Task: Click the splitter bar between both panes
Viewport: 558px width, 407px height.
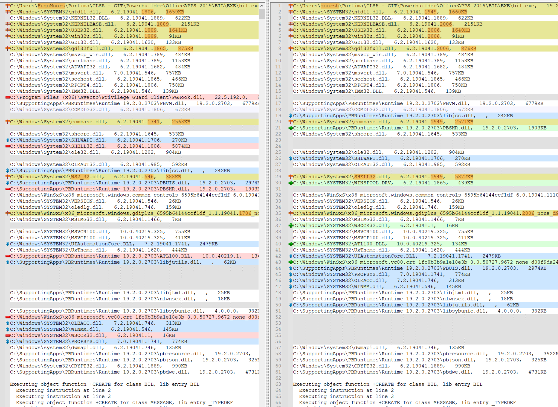Action: coord(267,203)
